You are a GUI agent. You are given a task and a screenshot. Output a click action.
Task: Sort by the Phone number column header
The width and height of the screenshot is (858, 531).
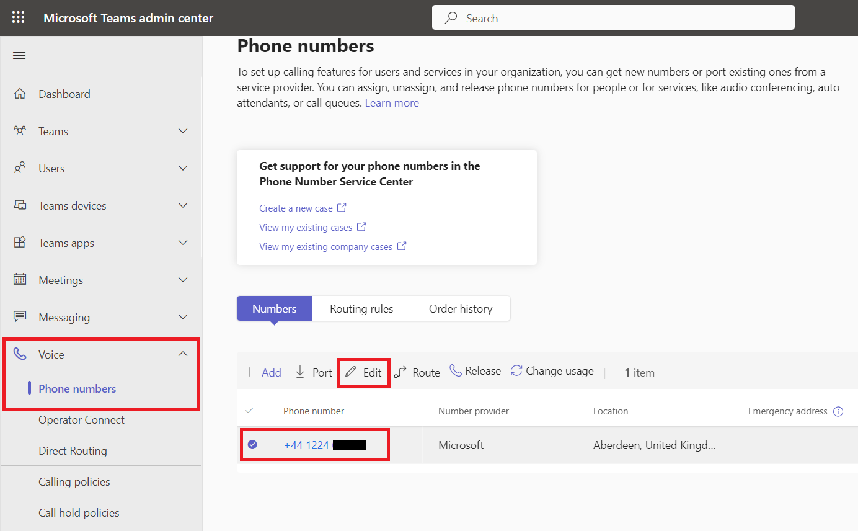pyautogui.click(x=314, y=411)
